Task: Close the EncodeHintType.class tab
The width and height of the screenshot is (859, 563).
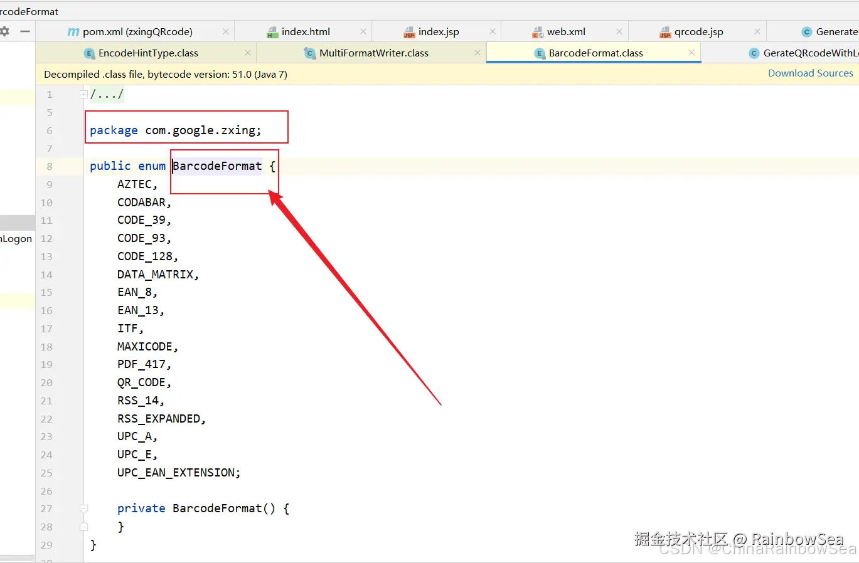Action: coord(248,53)
